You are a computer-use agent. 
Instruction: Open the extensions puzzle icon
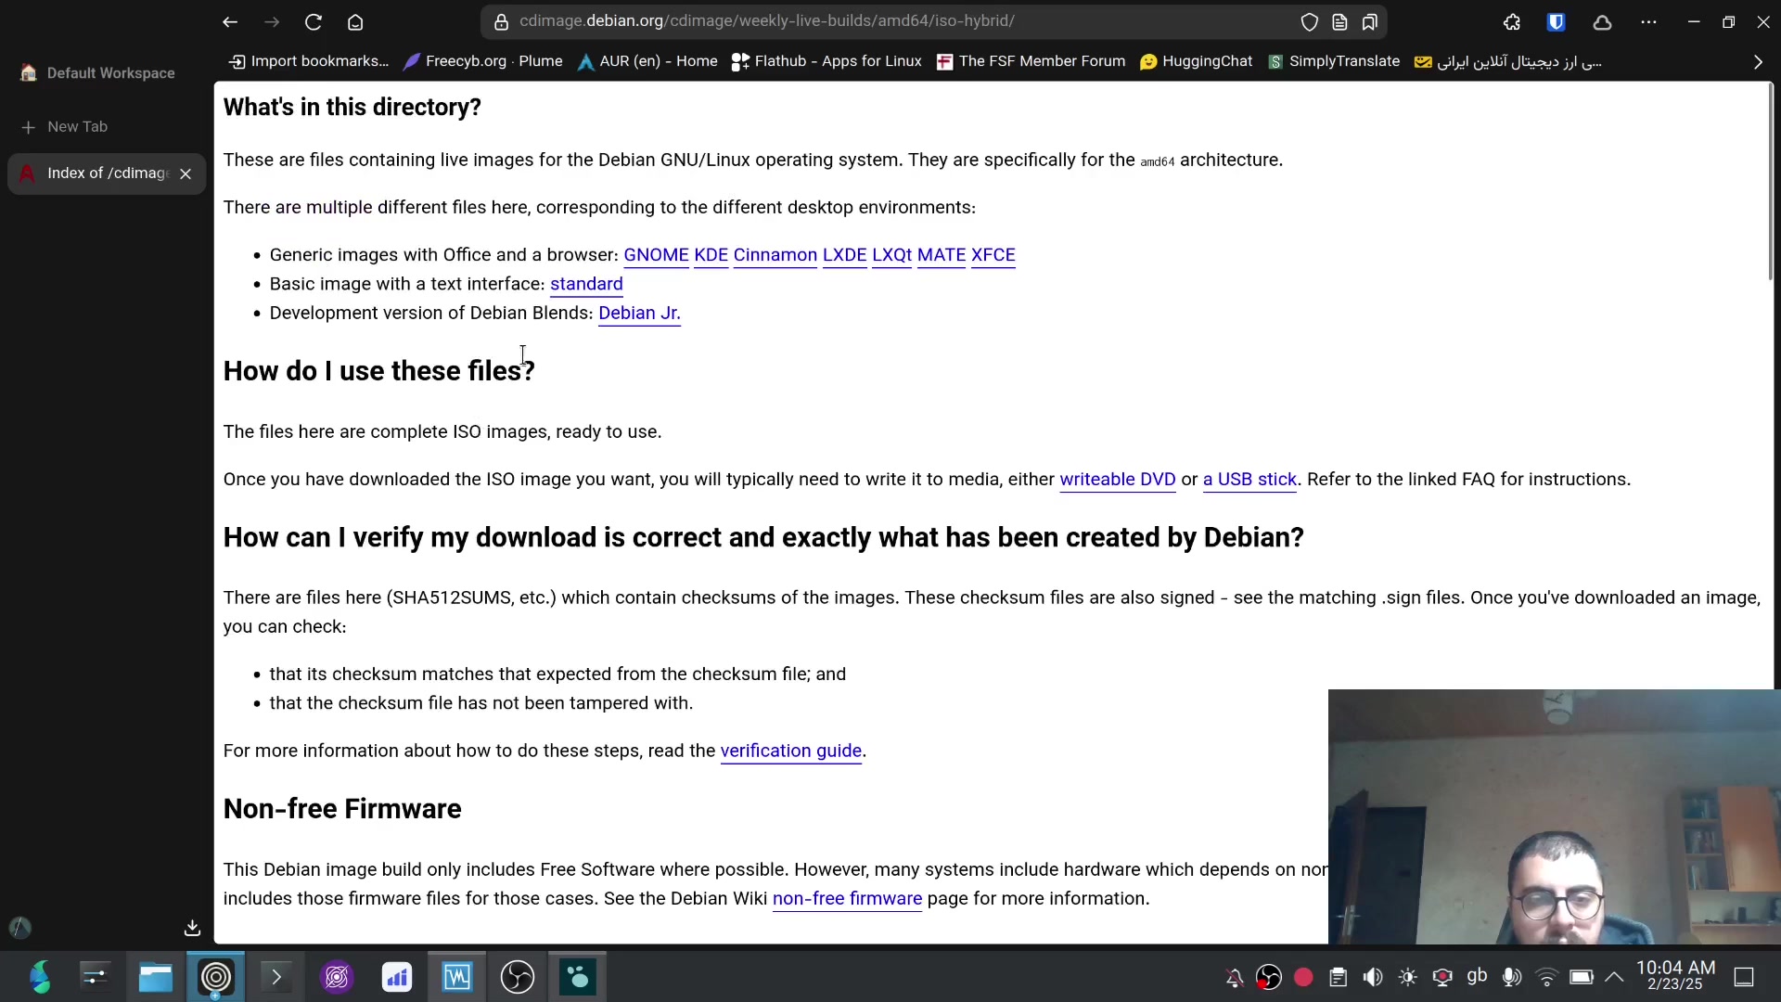[1512, 21]
